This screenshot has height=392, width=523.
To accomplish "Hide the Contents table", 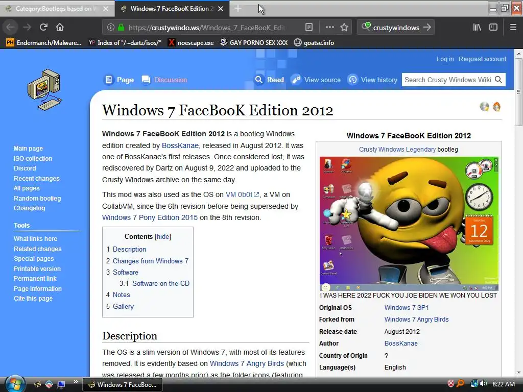I will click(163, 237).
